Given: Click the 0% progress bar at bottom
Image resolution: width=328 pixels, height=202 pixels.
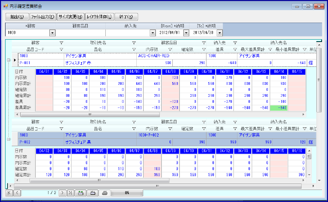Looking at the screenshot, I should 127,193.
